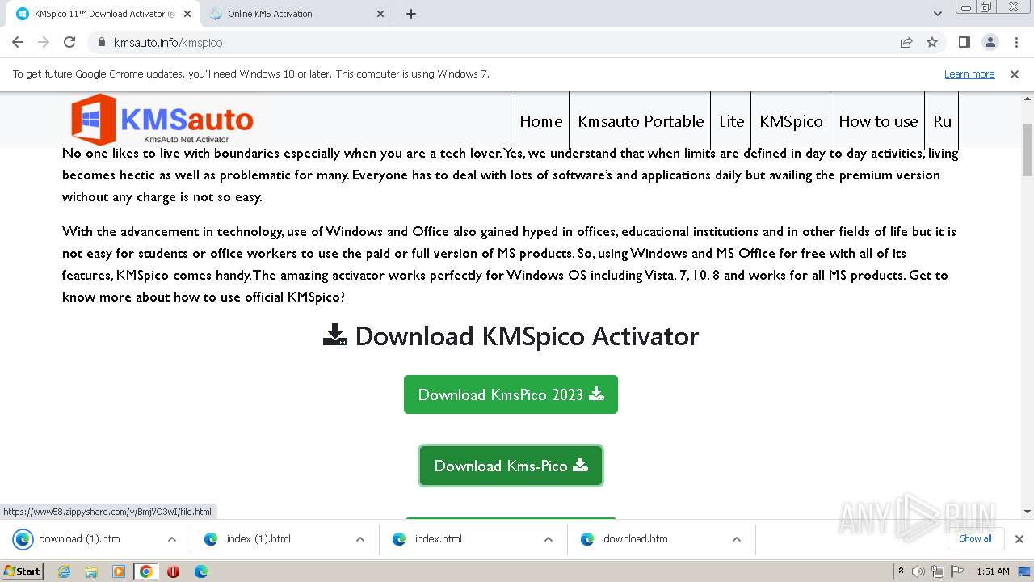The height and width of the screenshot is (582, 1034).
Task: Switch site language via Ru menu item
Action: pos(942,121)
